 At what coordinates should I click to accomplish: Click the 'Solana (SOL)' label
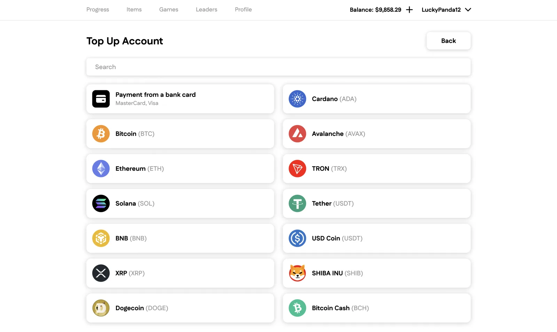coord(135,204)
